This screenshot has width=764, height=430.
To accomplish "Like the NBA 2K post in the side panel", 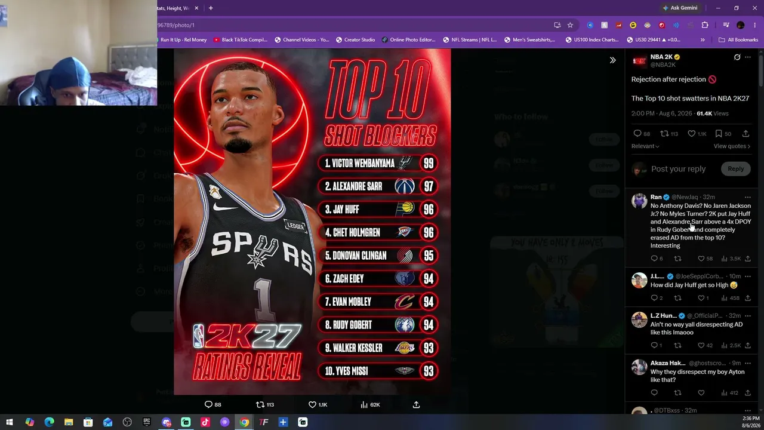I will [x=691, y=134].
